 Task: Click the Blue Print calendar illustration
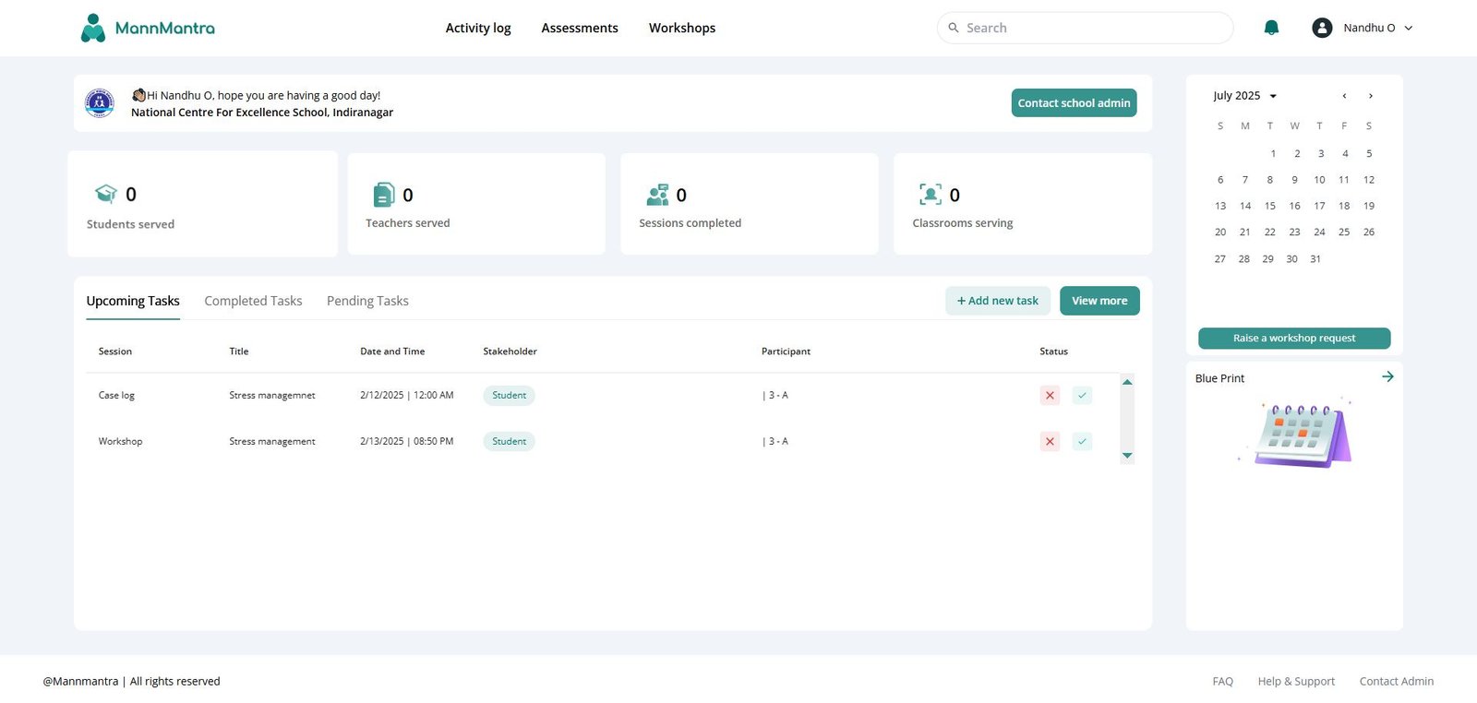(1296, 434)
